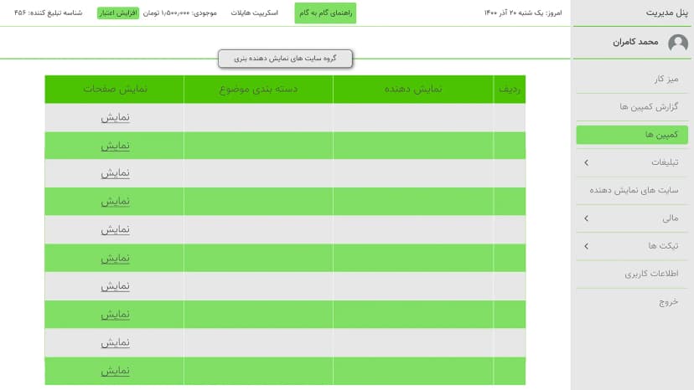Click the date text امروز: یک شنبه

(523, 13)
